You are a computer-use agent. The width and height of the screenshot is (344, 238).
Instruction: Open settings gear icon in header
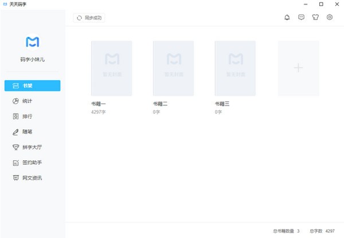tap(330, 18)
